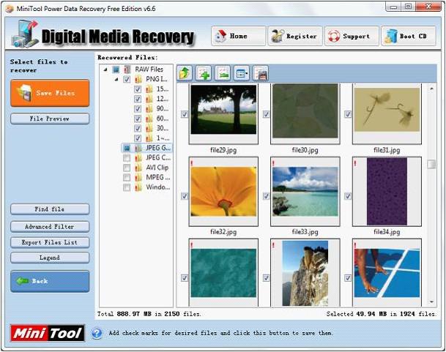The height and width of the screenshot is (352, 446).
Task: Click the go-up-folder toolbar icon
Action: [185, 73]
